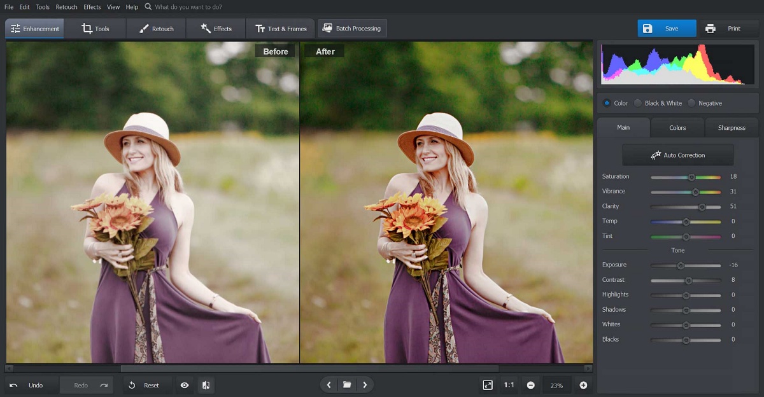
Task: Open the folder browser dropdown
Action: tap(347, 385)
